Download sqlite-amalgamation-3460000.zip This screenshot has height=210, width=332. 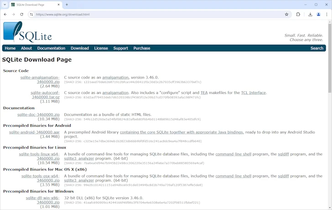[x=40, y=80]
